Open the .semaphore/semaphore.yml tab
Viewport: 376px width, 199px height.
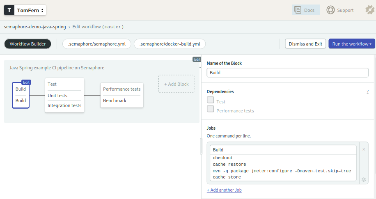tap(96, 44)
